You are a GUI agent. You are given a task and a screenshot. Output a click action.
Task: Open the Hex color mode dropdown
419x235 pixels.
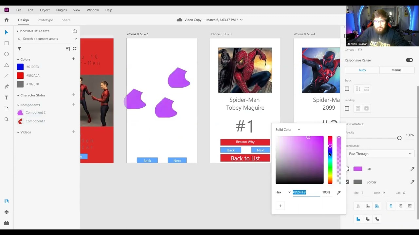pyautogui.click(x=283, y=192)
